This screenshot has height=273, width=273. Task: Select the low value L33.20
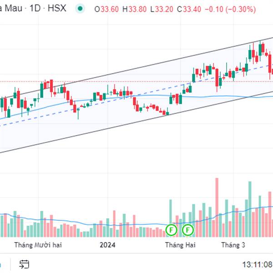pos(162,9)
